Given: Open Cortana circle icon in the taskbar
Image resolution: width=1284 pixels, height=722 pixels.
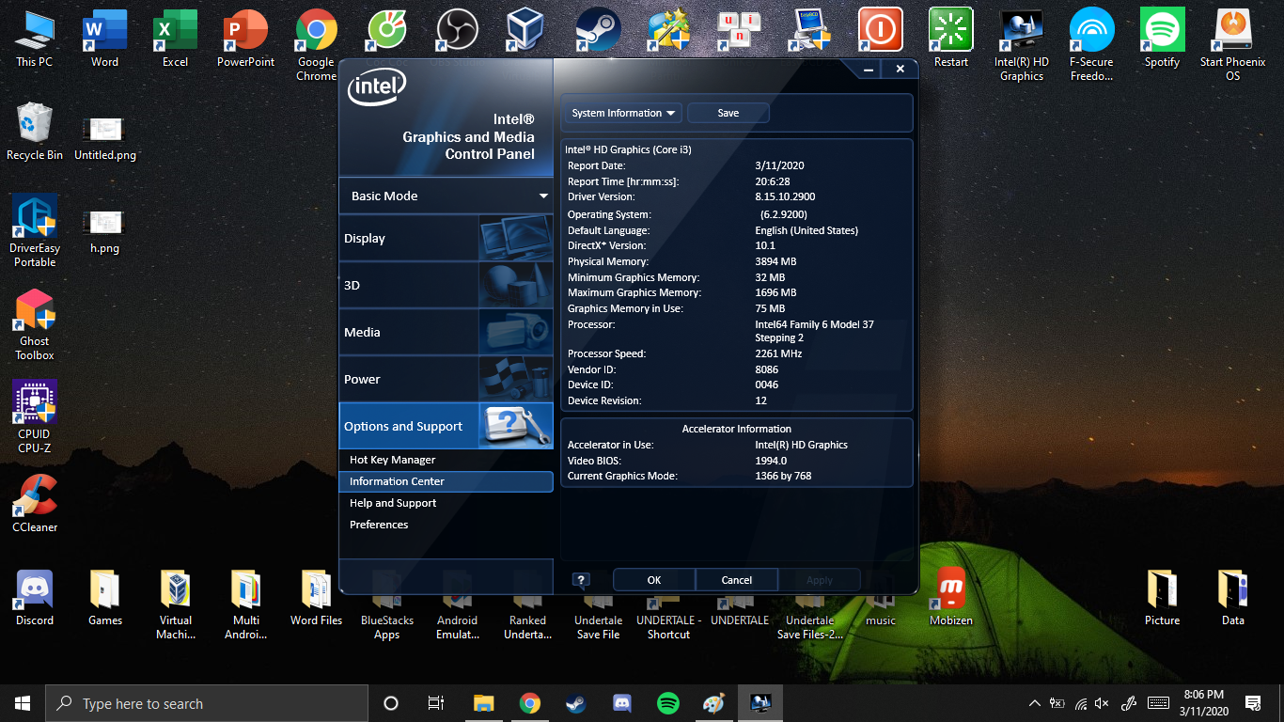Looking at the screenshot, I should pyautogui.click(x=391, y=703).
